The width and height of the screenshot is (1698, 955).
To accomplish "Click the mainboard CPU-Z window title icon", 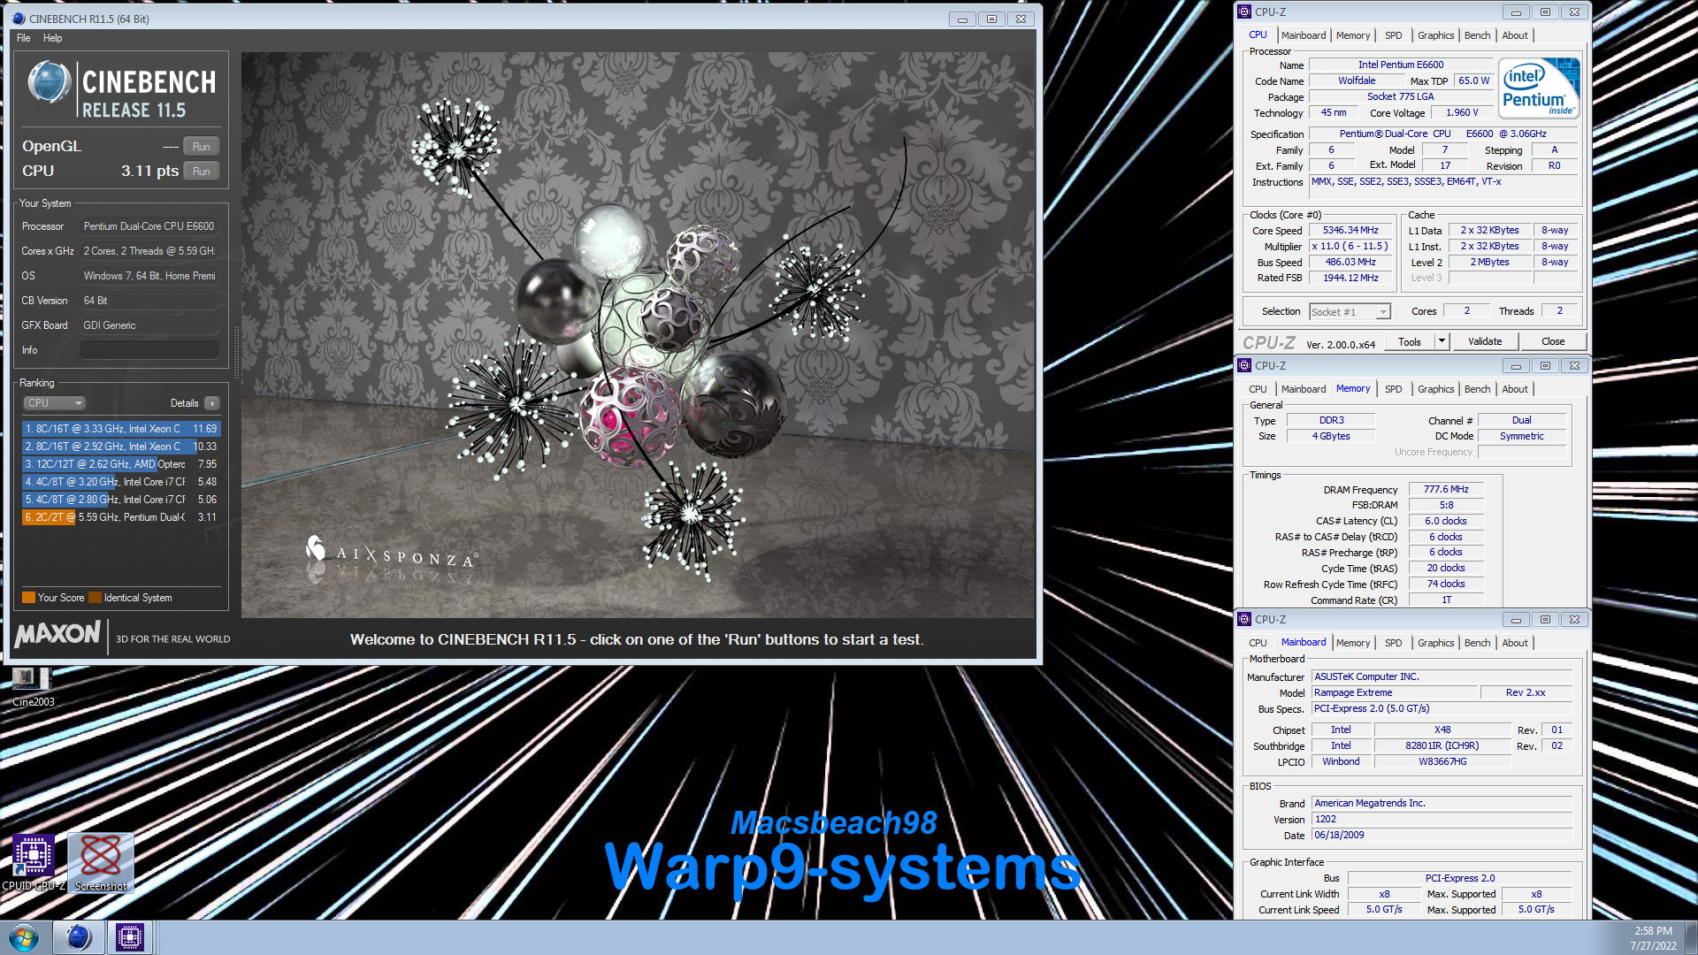I will coord(1244,619).
